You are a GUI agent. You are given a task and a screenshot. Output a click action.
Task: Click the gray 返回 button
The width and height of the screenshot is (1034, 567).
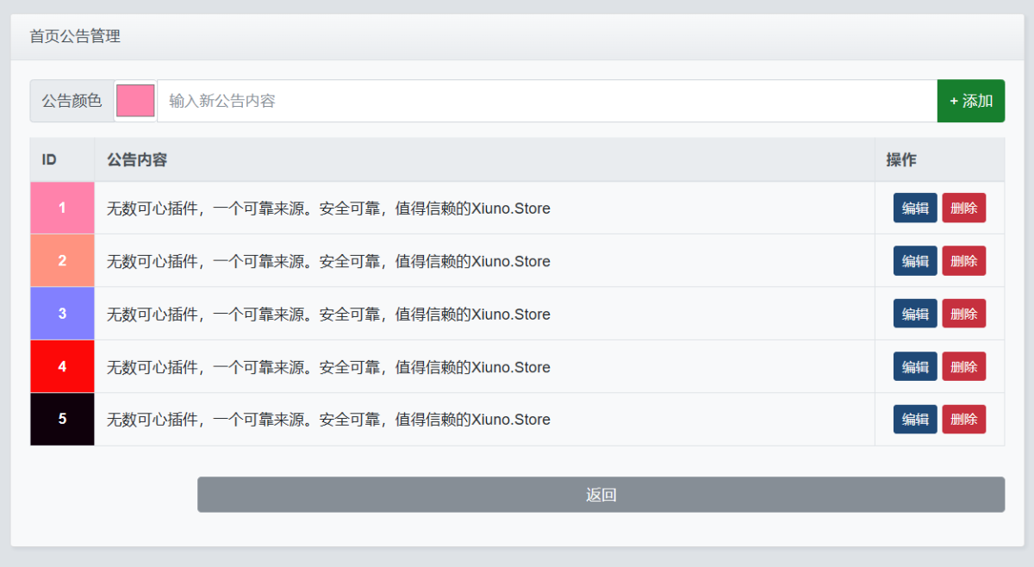(x=601, y=495)
